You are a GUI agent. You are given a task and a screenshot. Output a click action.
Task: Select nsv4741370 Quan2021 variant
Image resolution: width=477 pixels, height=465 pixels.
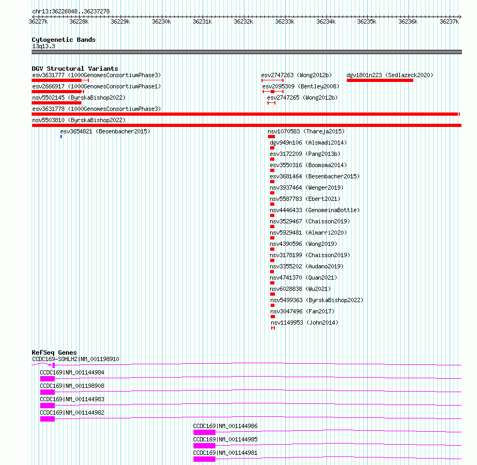pyautogui.click(x=303, y=277)
